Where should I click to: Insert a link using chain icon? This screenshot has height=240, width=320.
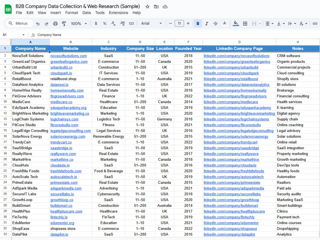(x=315, y=23)
